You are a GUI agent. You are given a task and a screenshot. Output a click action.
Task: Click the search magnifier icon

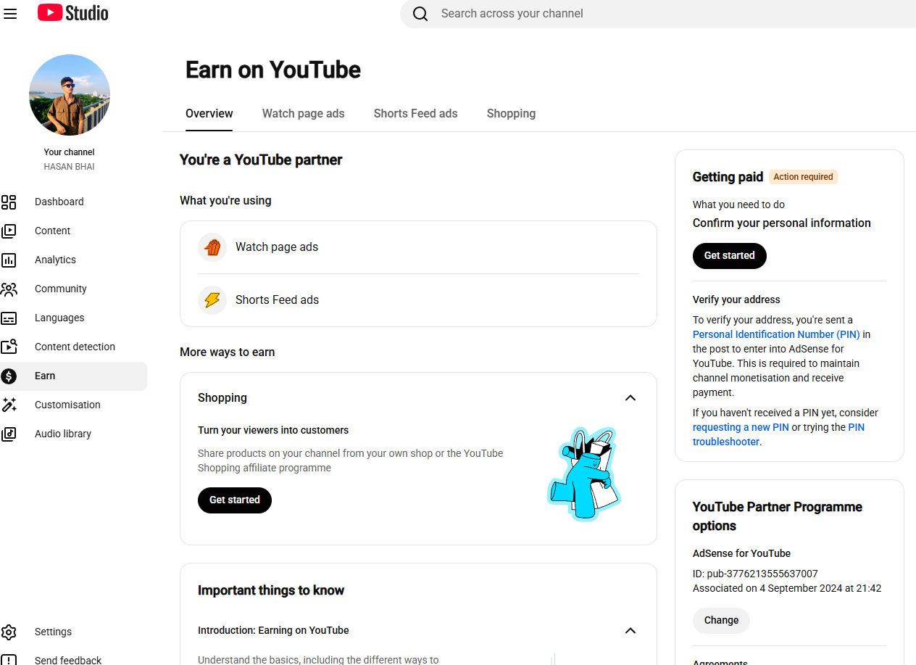pyautogui.click(x=420, y=14)
